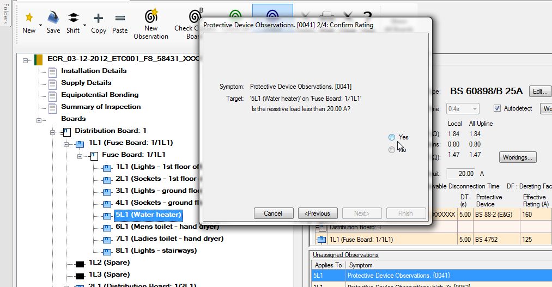Screen dimensions: 552x287
Task: Select 4L1 (Sockets - ground floor) circuit
Action: pos(157,202)
